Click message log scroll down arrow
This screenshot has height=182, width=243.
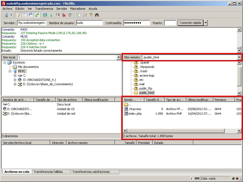point(239,50)
